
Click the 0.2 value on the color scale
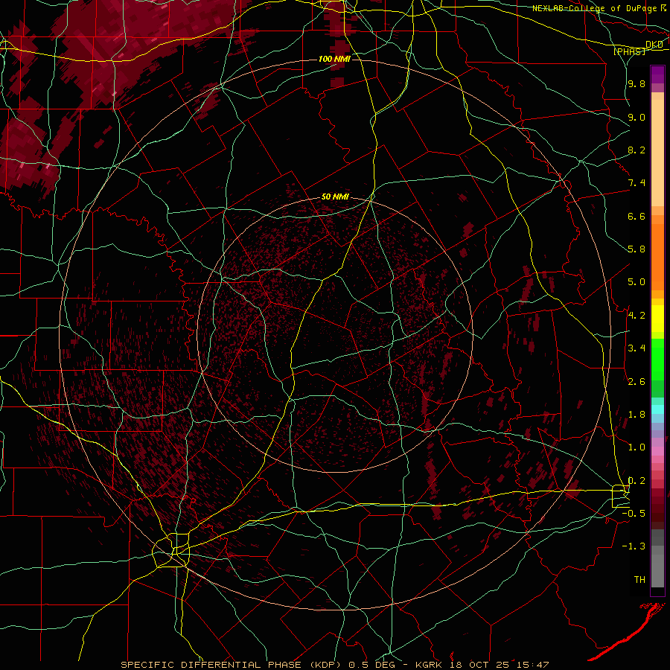pyautogui.click(x=636, y=480)
